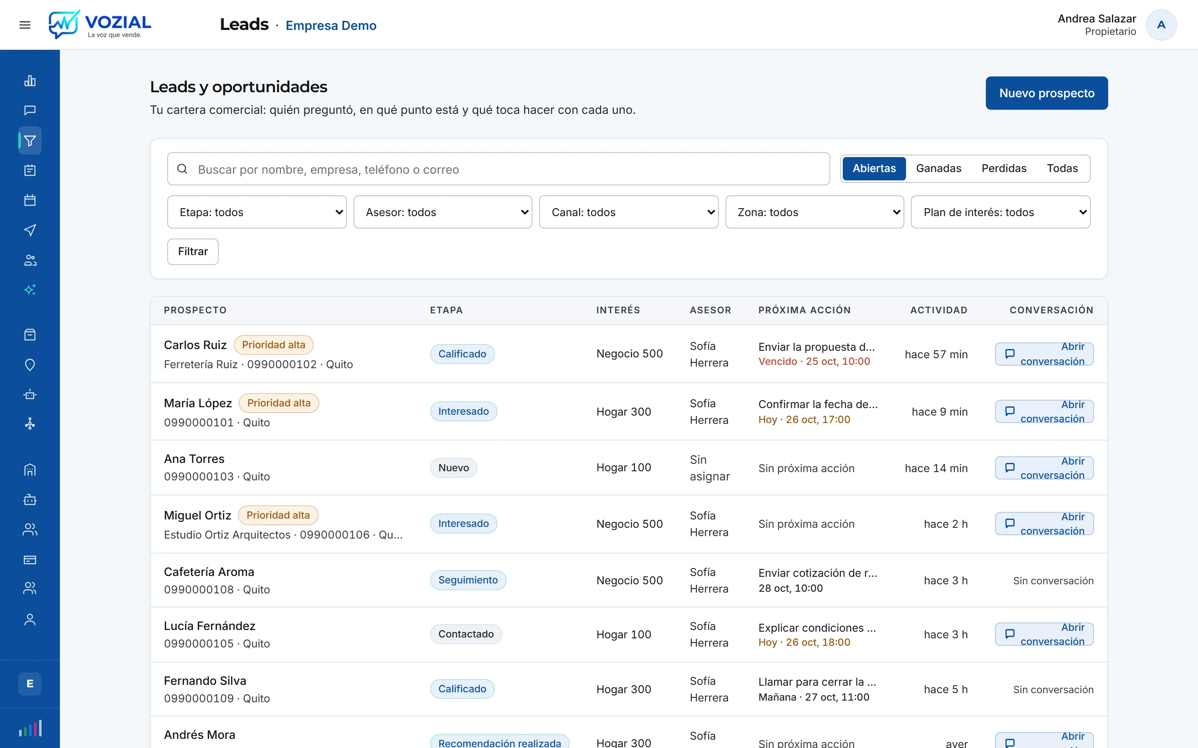
Task: Select the funnel Leads sidebar icon
Action: (30, 141)
